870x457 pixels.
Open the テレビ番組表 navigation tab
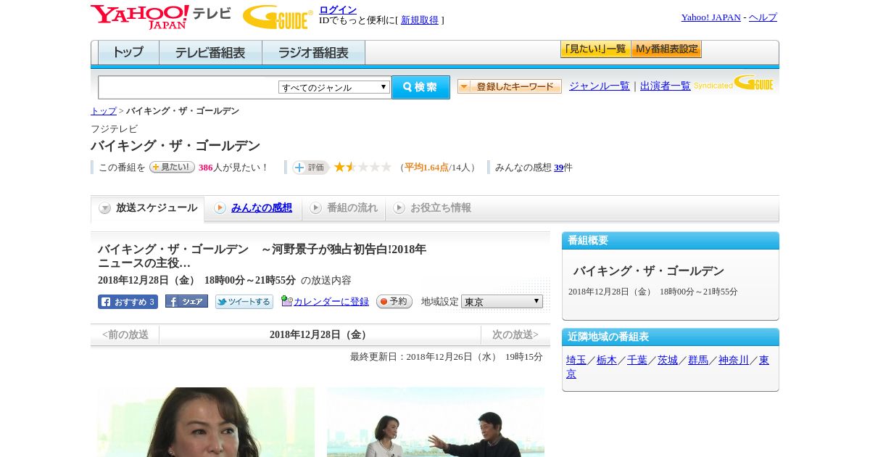(x=210, y=53)
